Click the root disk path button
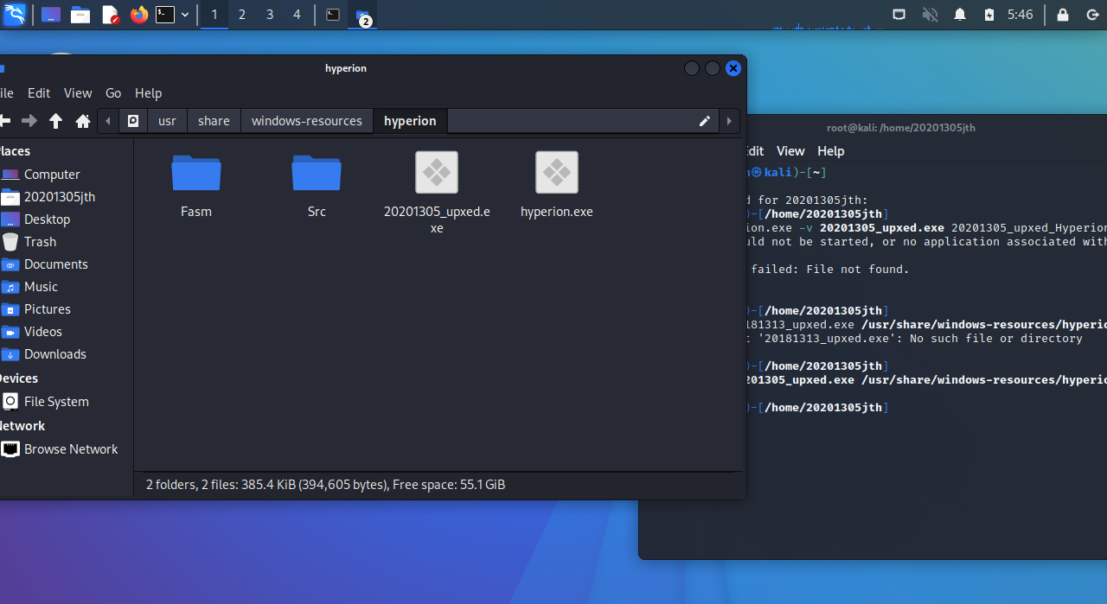Image resolution: width=1107 pixels, height=604 pixels. click(133, 121)
